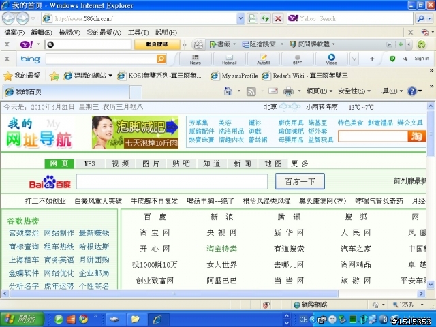Open the 網頁(P) command dropdown

point(320,91)
